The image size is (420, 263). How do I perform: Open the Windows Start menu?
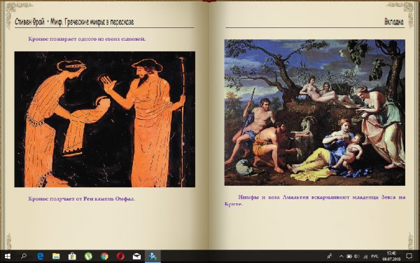click(x=7, y=256)
